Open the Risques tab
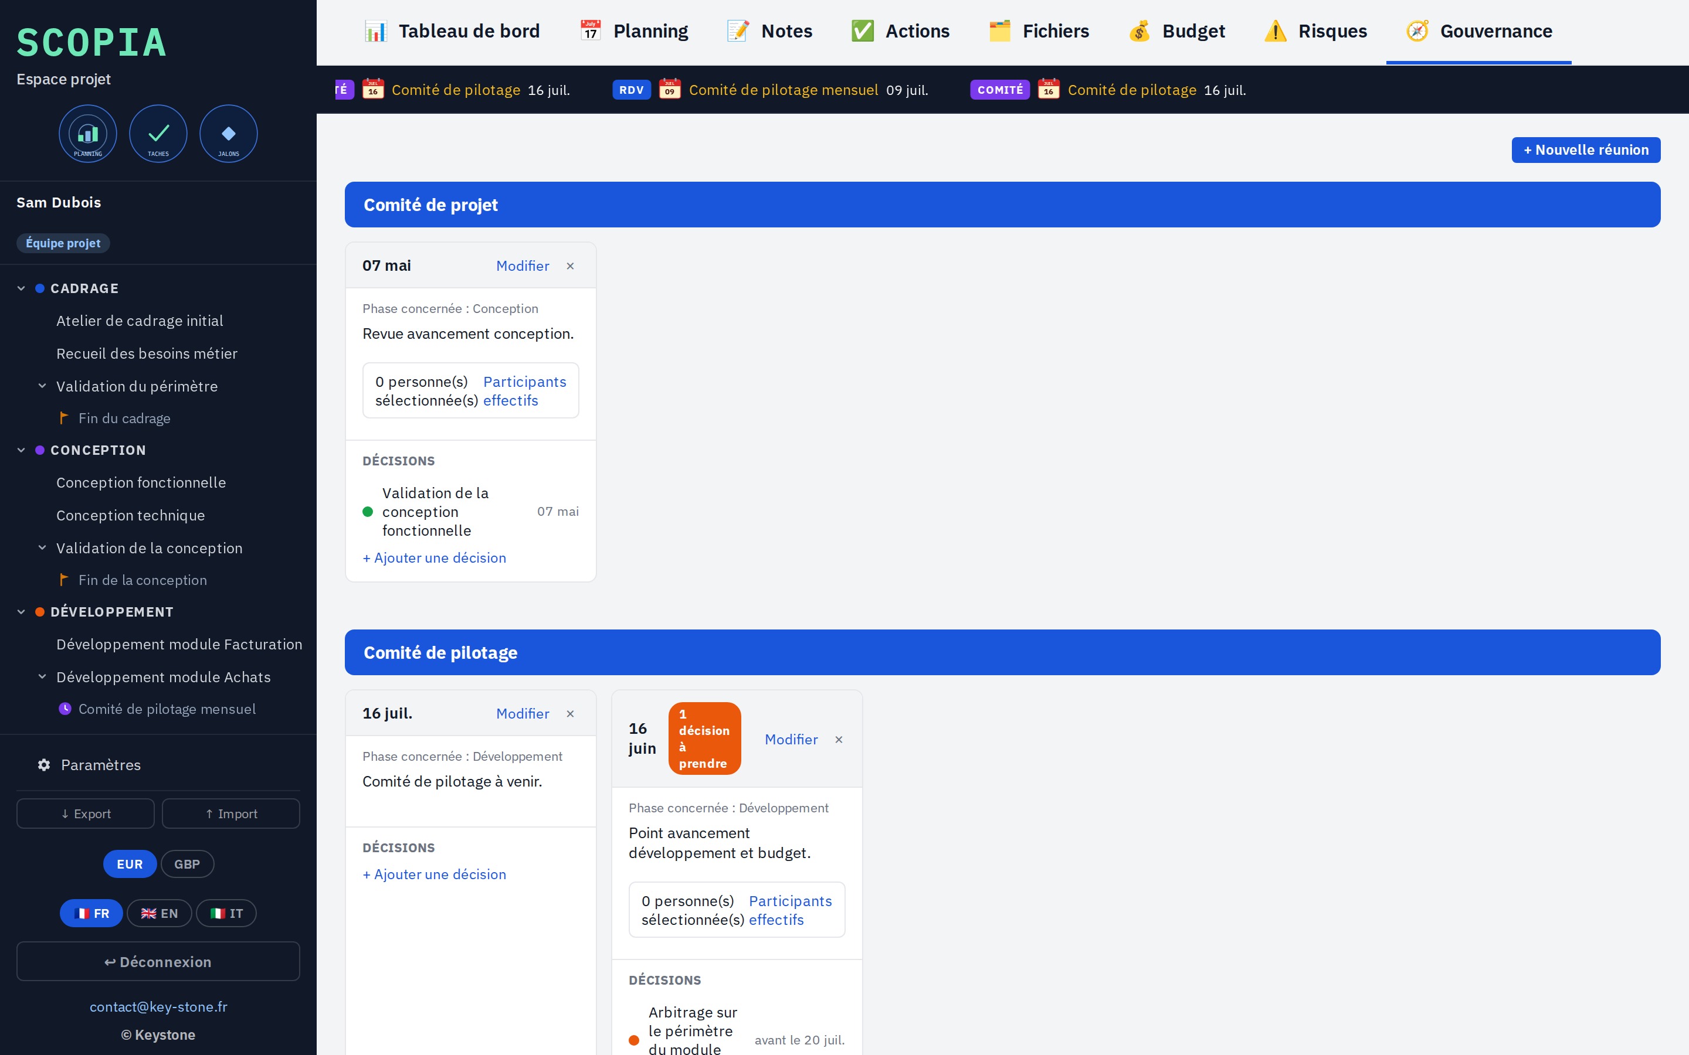The width and height of the screenshot is (1689, 1055). point(1315,32)
